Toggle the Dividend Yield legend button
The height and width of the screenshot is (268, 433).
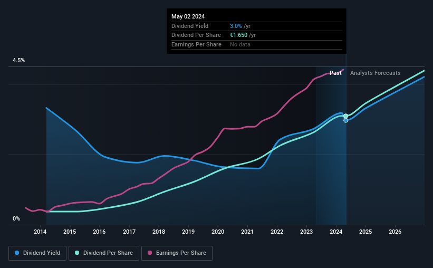pos(37,253)
